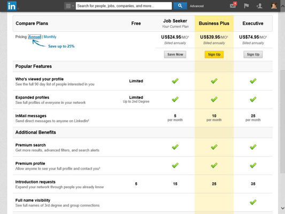This screenshot has width=285, height=214.
Task: Click the Executive plan Sign Up button
Action: [x=253, y=55]
